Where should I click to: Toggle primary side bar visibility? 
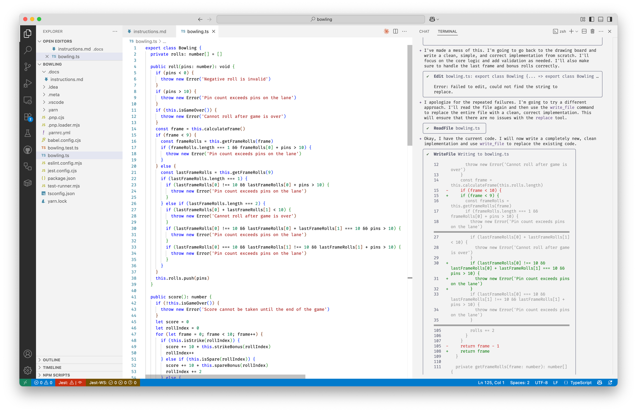[592, 19]
